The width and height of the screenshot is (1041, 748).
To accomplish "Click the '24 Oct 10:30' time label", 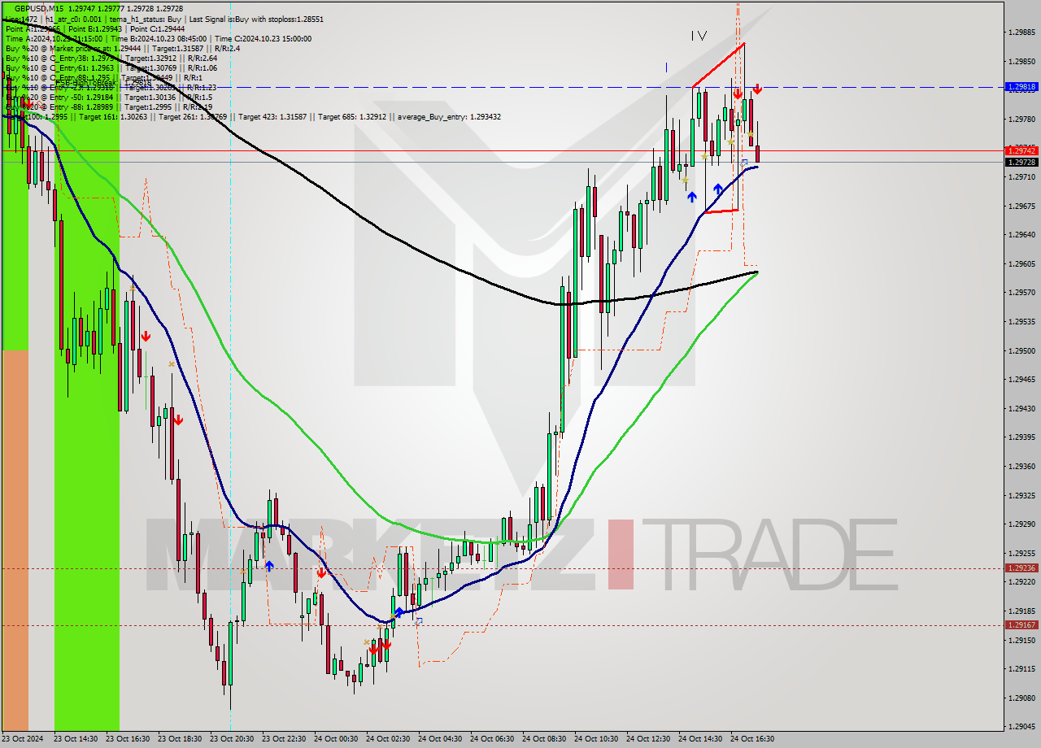I will tap(596, 739).
